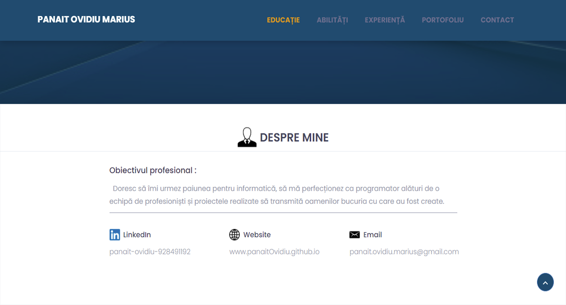Navigate to PORTOFOLIU
The image size is (566, 305).
[x=443, y=20]
